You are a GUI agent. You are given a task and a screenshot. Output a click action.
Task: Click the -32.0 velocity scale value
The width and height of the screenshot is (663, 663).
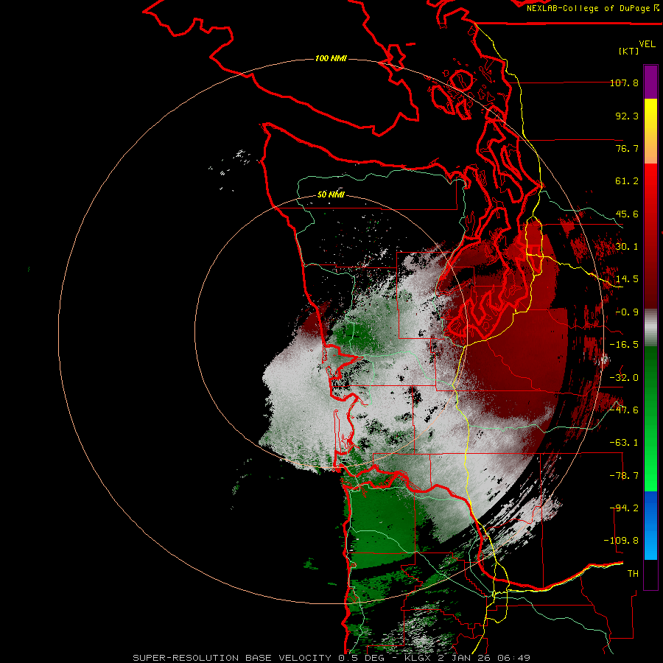pyautogui.click(x=624, y=378)
